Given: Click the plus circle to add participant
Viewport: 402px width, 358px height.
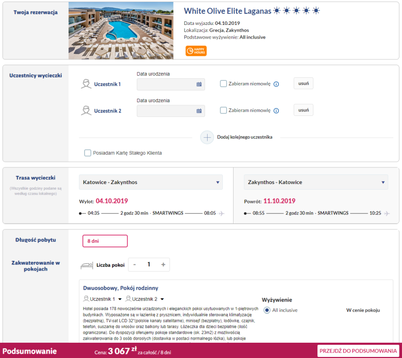Looking at the screenshot, I should pos(207,137).
